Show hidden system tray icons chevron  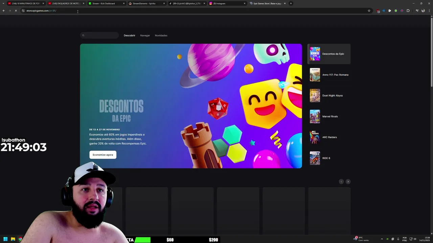click(x=382, y=239)
